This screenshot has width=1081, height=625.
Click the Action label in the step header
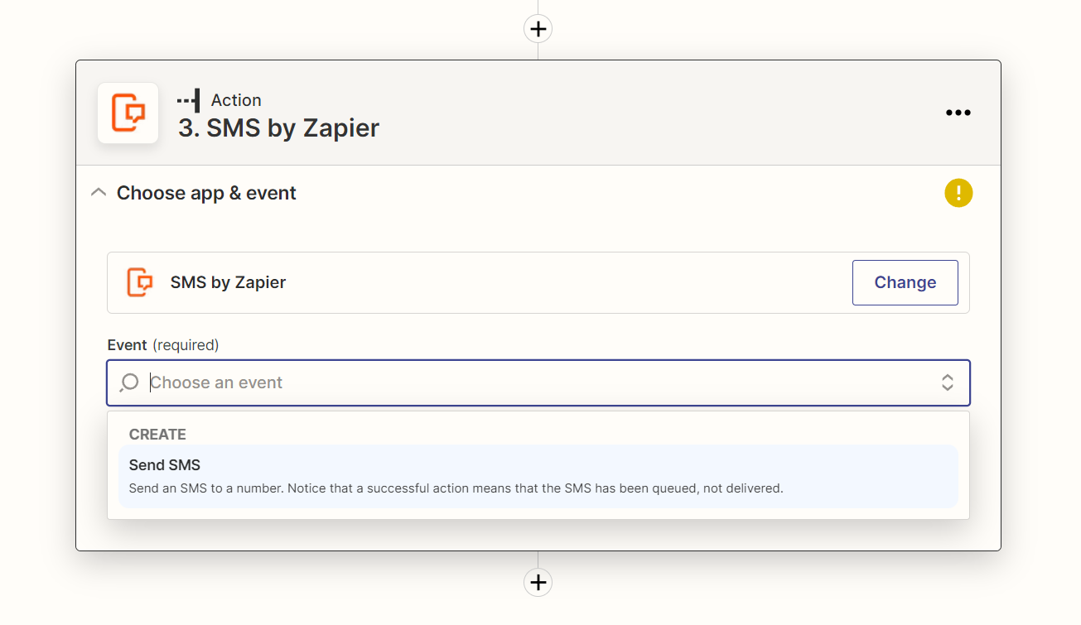pyautogui.click(x=236, y=100)
